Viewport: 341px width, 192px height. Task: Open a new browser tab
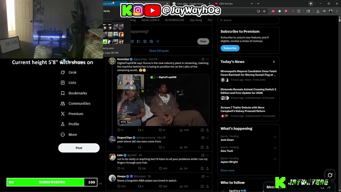(258, 3)
